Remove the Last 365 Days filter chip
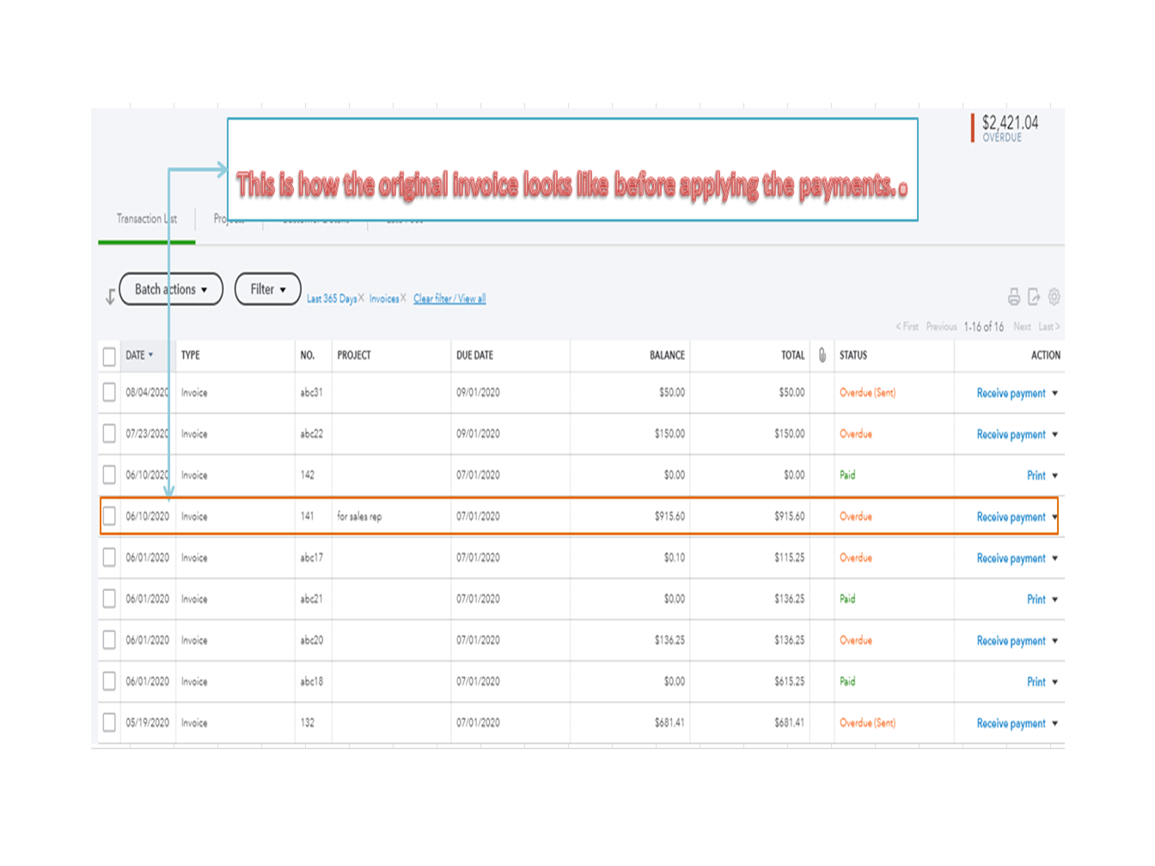Image resolution: width=1155 pixels, height=866 pixels. [362, 298]
